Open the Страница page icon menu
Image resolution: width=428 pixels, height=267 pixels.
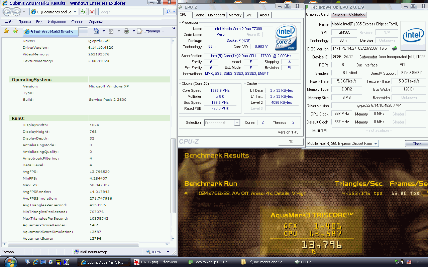(140, 31)
